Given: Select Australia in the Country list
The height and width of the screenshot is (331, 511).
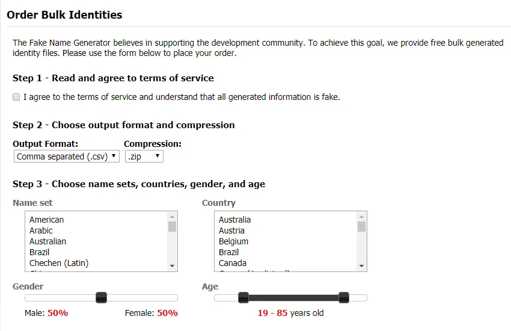Looking at the screenshot, I should point(234,220).
